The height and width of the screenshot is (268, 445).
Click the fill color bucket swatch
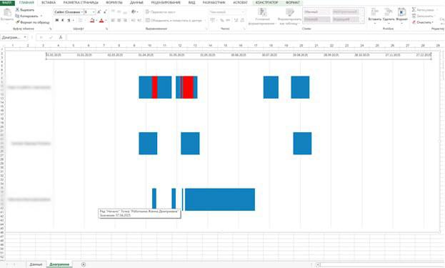pos(92,21)
